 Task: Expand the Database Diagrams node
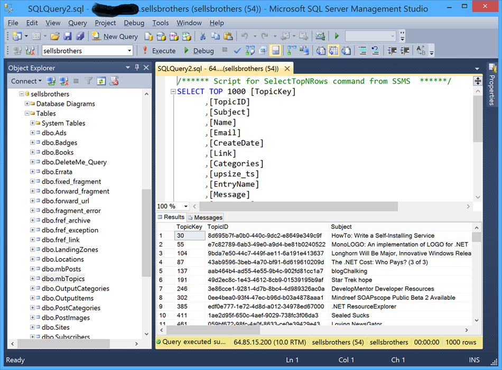point(27,104)
